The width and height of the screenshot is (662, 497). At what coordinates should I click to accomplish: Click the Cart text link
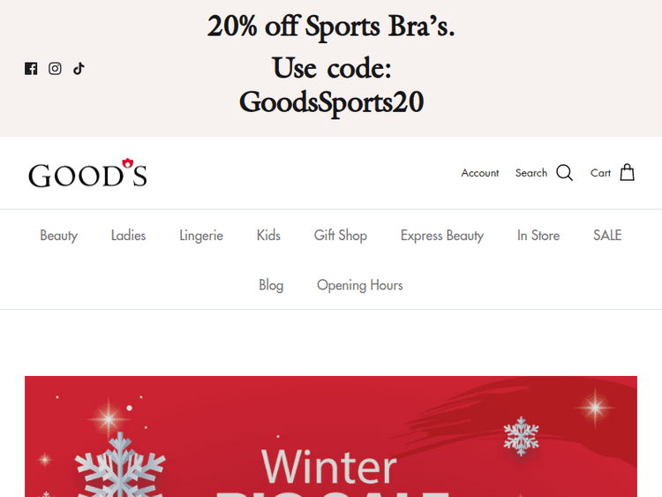coord(600,173)
